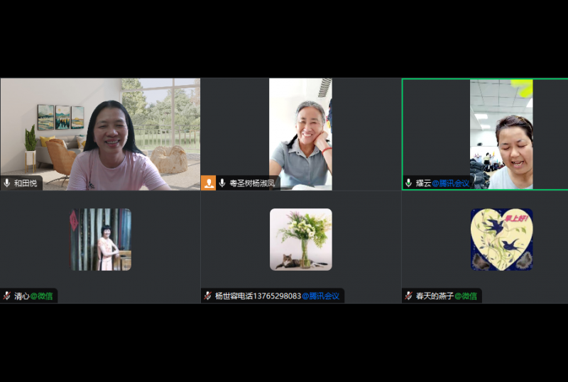This screenshot has width=568, height=382.
Task: Click 杨世容电话13765298083 name label
Action: (x=276, y=296)
